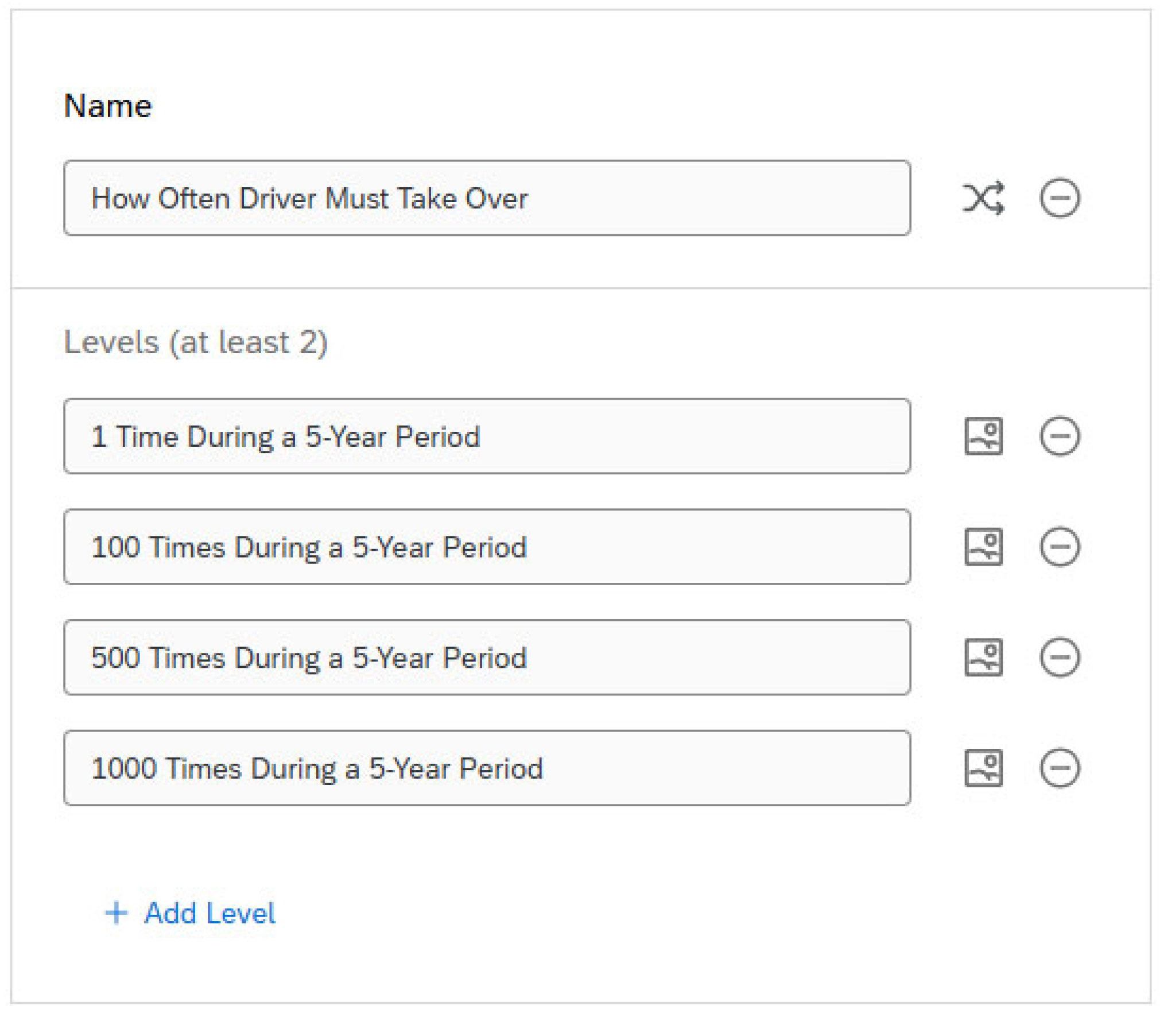The height and width of the screenshot is (1013, 1160).
Task: Click the 1 Time During a 5-Year Period field
Action: click(x=487, y=436)
